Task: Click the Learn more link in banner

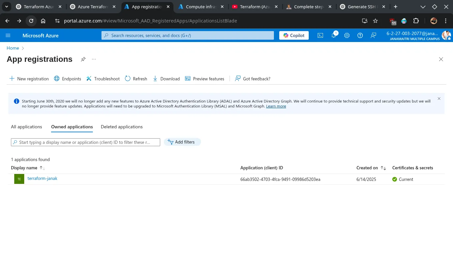Action: click(x=276, y=106)
